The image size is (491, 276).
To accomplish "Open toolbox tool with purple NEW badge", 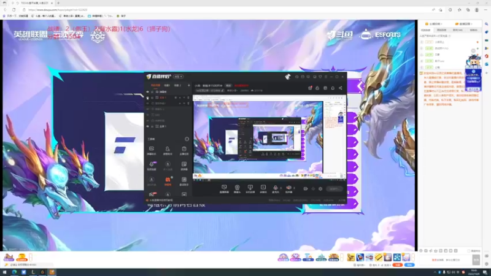I will [152, 165].
